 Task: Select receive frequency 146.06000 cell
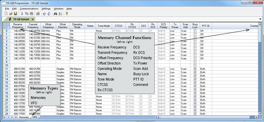[x=18, y=34]
